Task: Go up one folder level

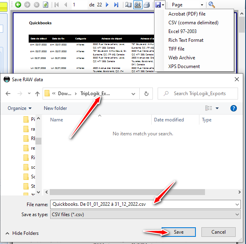Action: (x=37, y=94)
